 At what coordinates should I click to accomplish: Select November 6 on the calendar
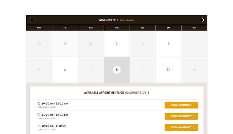click(x=65, y=70)
